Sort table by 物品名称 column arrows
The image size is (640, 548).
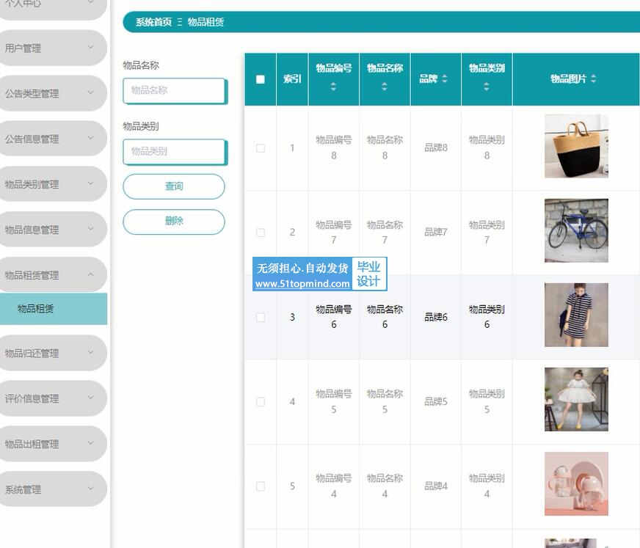click(385, 87)
